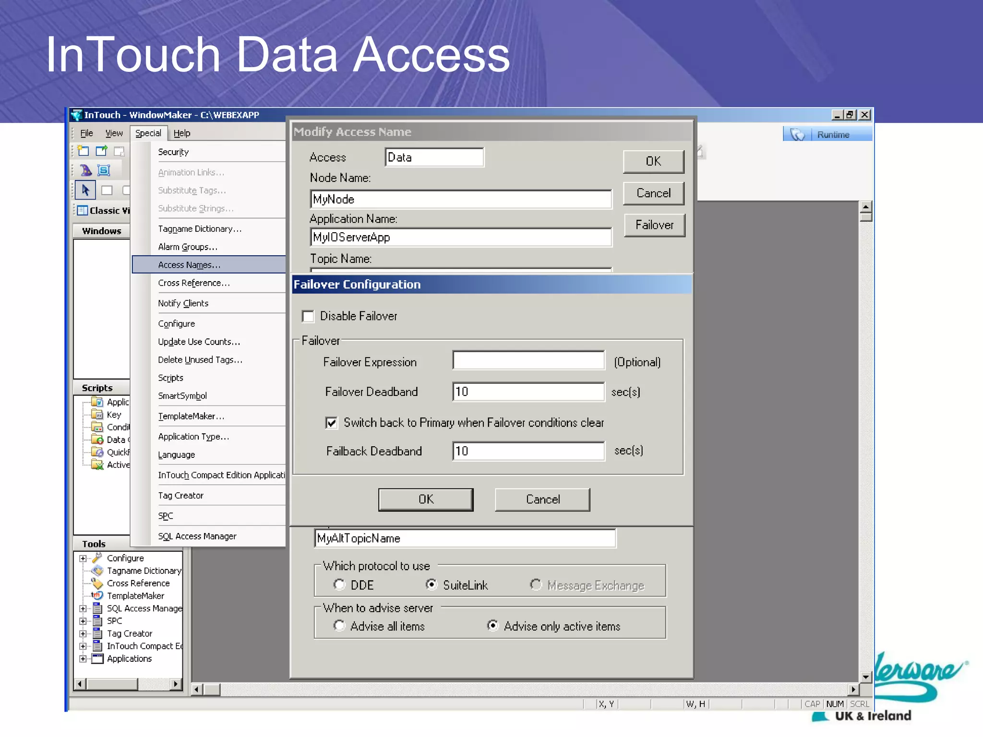The height and width of the screenshot is (737, 983).
Task: Choose Advise only active items option
Action: [492, 626]
